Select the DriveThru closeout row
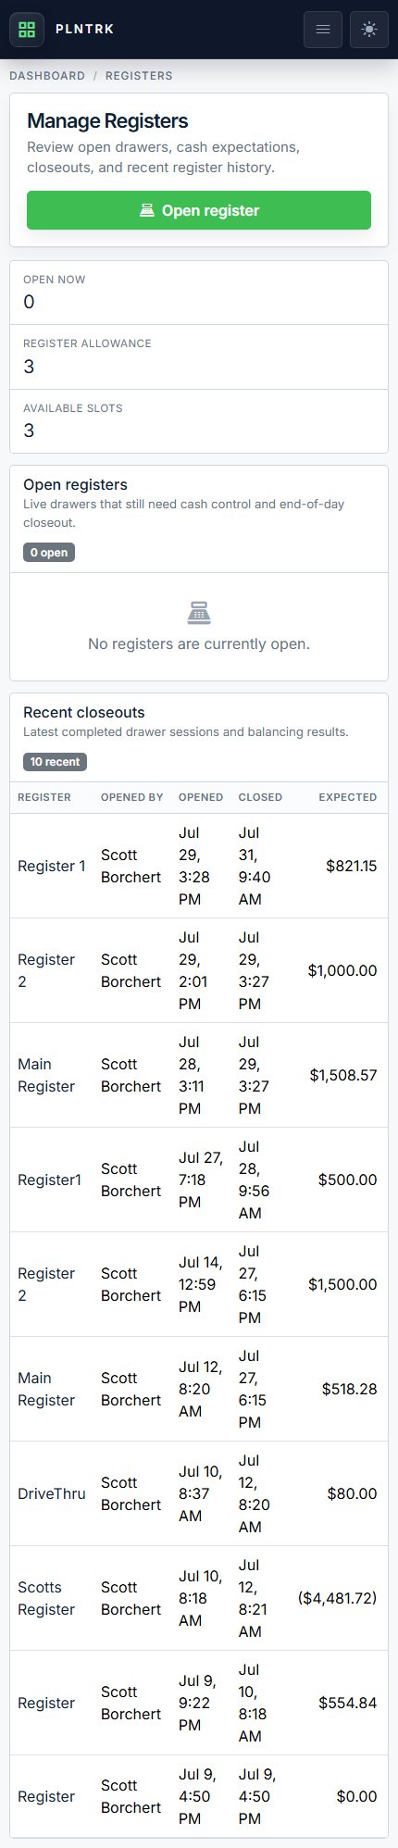398x1848 pixels. (x=199, y=1493)
